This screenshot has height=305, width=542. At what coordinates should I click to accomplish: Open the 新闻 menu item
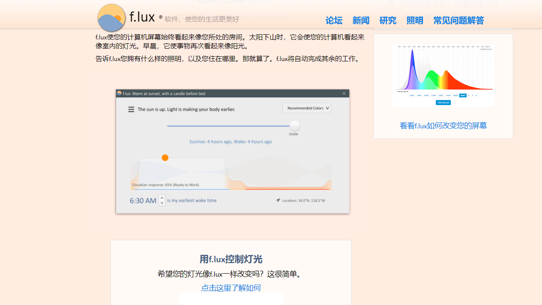coord(361,20)
